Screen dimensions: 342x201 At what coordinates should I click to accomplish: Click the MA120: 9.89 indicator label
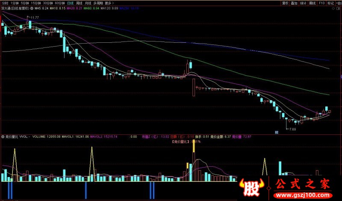pos(109,9)
